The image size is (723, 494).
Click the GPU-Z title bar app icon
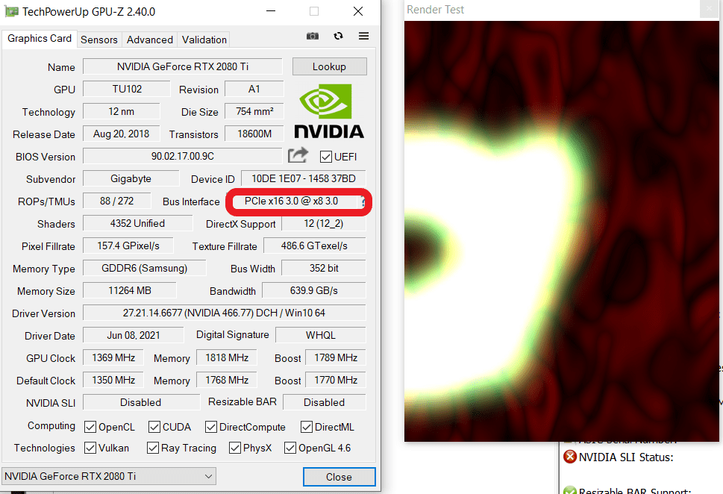point(11,11)
